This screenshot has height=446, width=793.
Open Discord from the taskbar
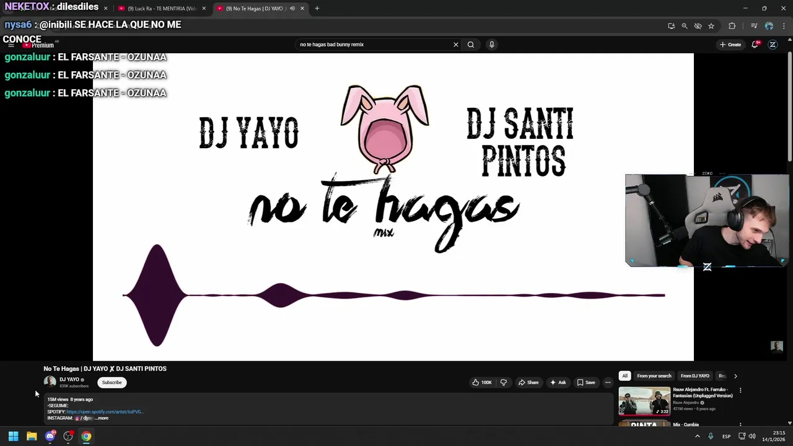[50, 436]
